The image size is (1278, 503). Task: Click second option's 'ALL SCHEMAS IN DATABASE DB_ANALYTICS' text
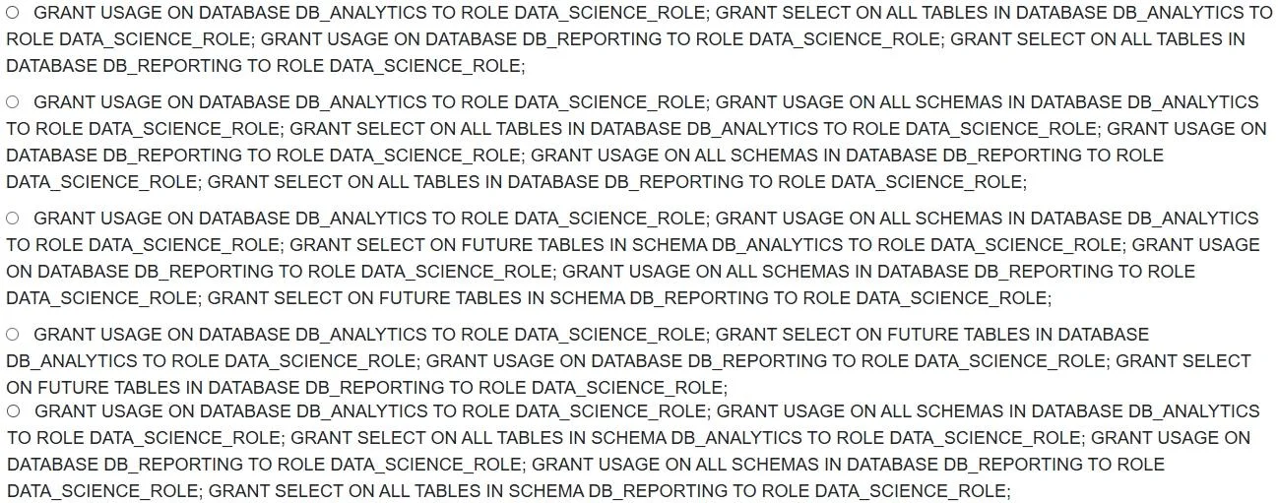[1066, 102]
